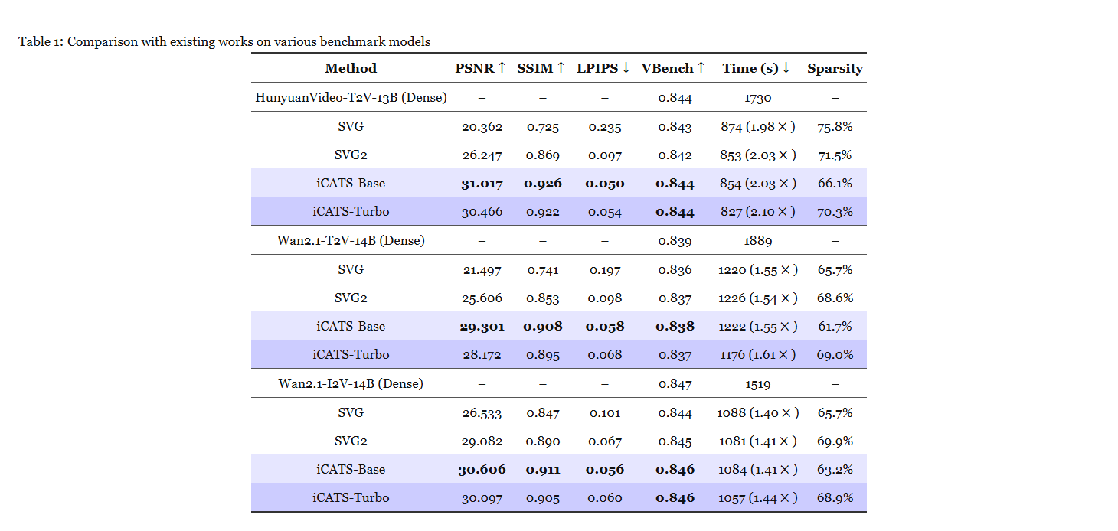Image resolution: width=1118 pixels, height=531 pixels.
Task: Select the LPIPS value 0.235
Action: click(x=605, y=127)
